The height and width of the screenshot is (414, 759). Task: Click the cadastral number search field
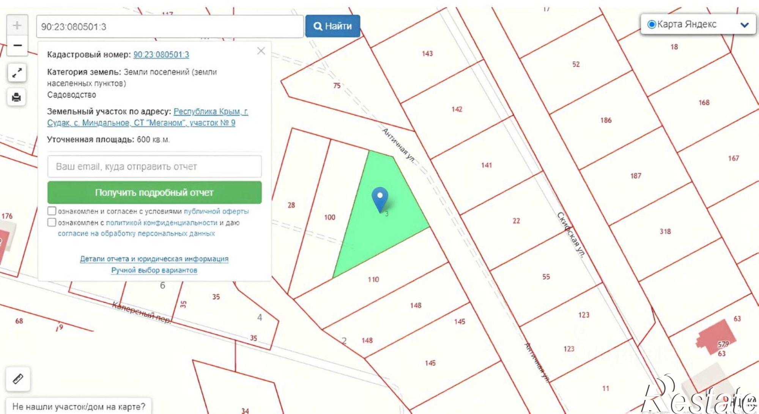[x=170, y=27]
